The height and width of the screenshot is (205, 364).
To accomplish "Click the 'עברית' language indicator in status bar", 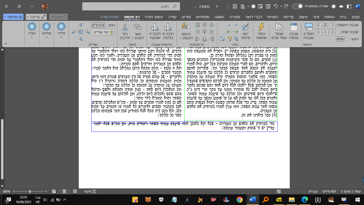I will 313,191.
